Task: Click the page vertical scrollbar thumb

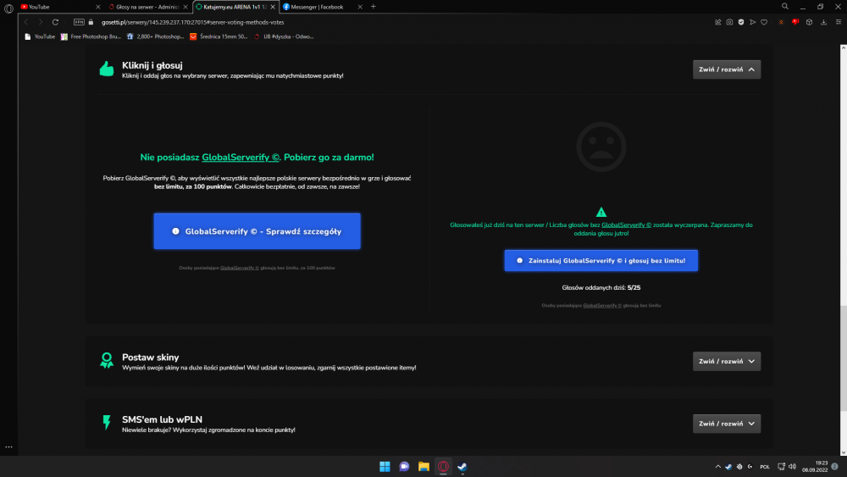Action: (844, 358)
